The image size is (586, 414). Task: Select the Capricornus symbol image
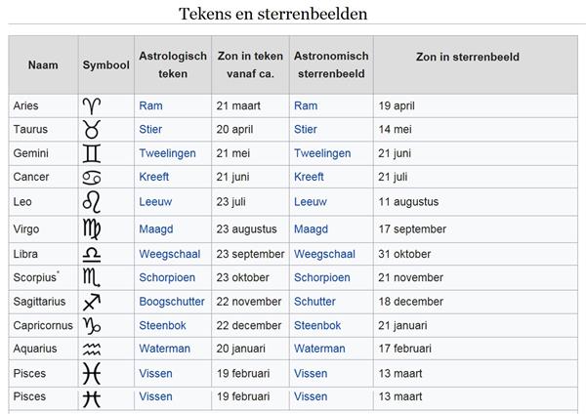point(91,326)
